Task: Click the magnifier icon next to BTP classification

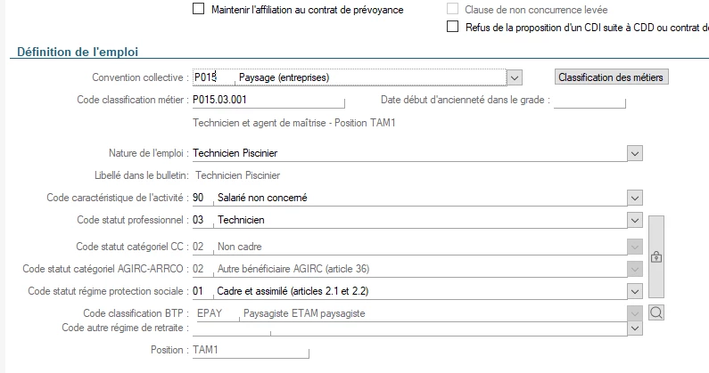Action: click(x=656, y=312)
